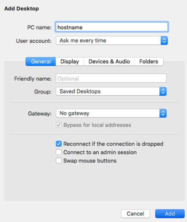Click the blue chevron arrows beside No gateway
This screenshot has height=222, width=187.
tap(163, 113)
